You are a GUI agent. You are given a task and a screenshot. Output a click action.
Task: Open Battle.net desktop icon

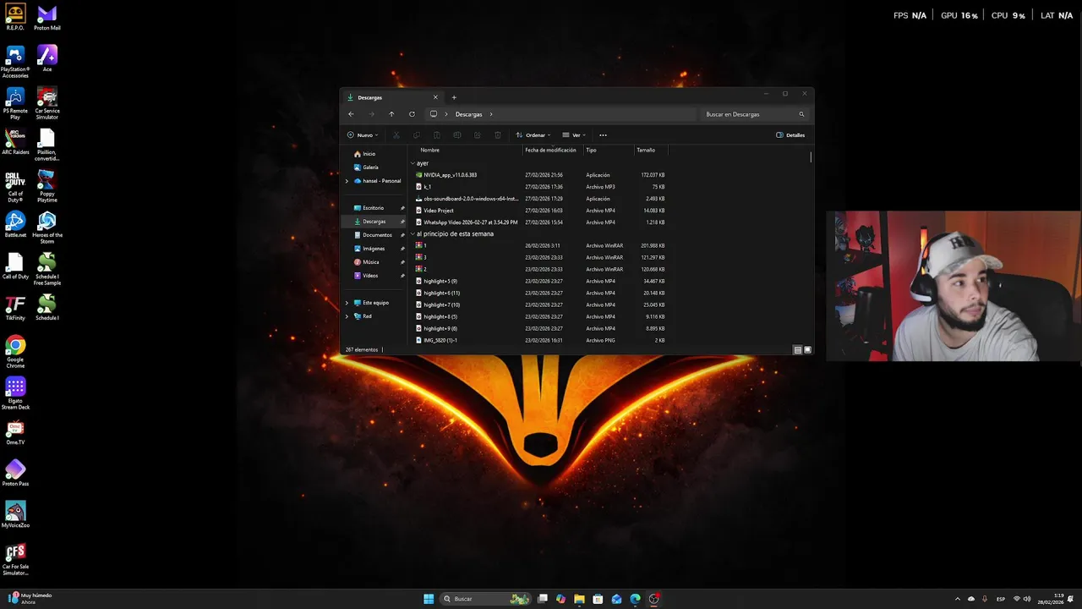pos(15,224)
